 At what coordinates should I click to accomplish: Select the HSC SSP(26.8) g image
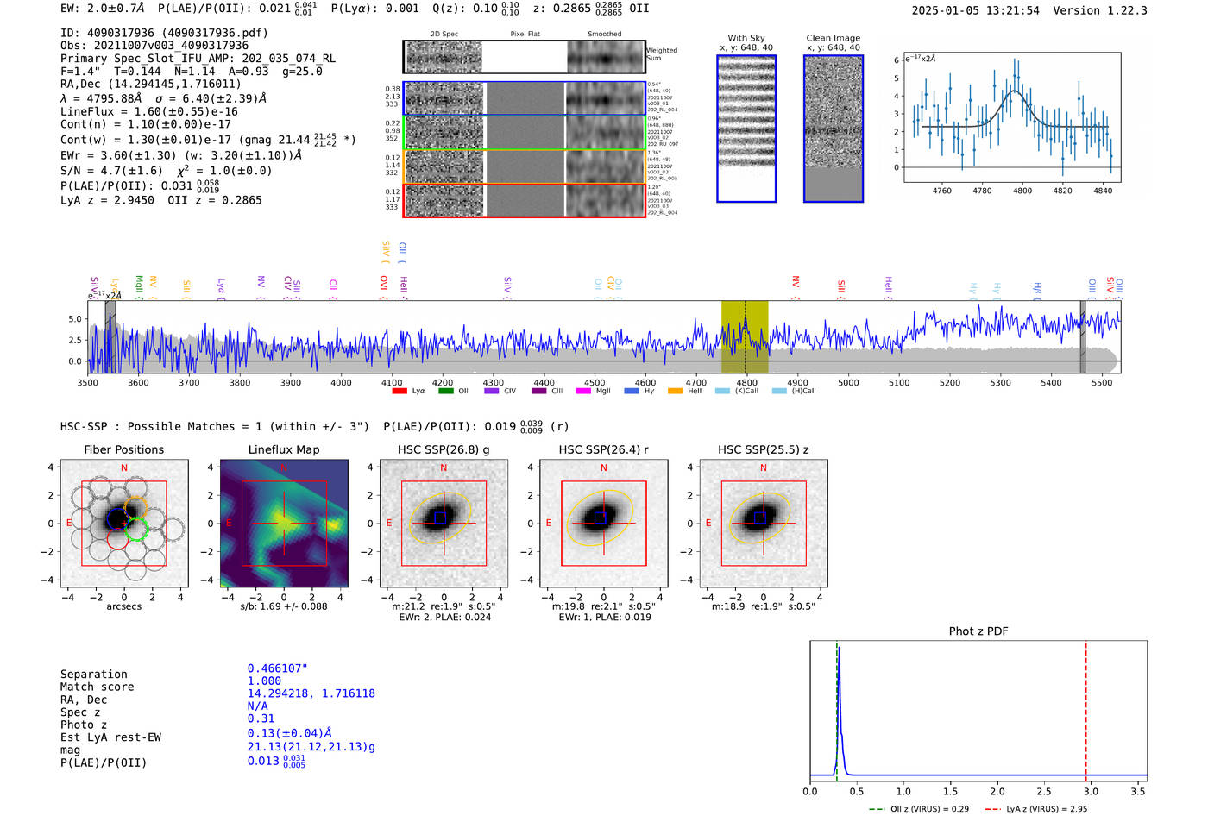tap(444, 524)
